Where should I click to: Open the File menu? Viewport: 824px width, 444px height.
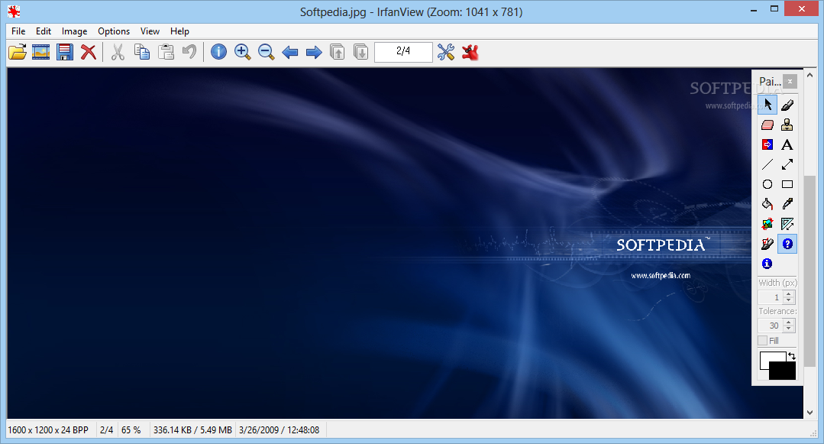(18, 31)
